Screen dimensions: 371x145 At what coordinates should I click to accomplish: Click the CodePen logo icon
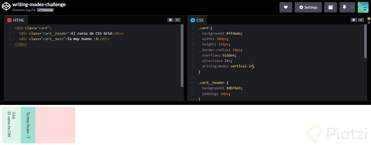6,6
